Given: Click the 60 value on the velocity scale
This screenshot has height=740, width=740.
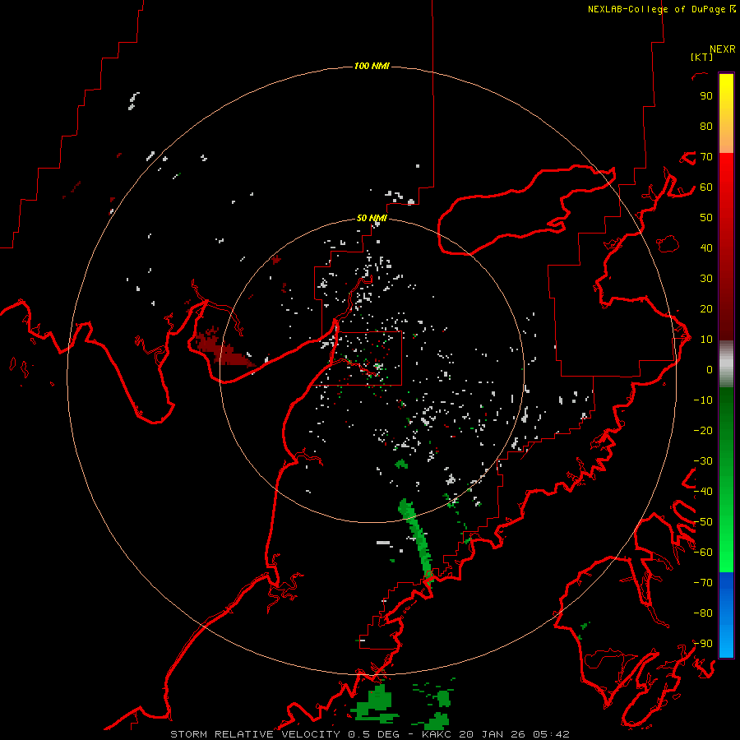Looking at the screenshot, I should pyautogui.click(x=706, y=187).
